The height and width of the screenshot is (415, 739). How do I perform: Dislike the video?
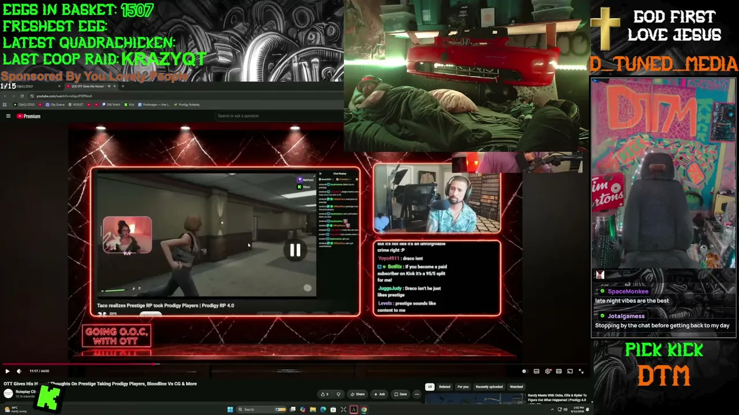coord(338,394)
